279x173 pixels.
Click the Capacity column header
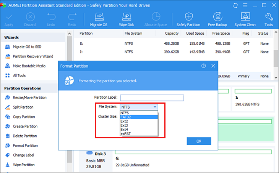pyautogui.click(x=172, y=34)
